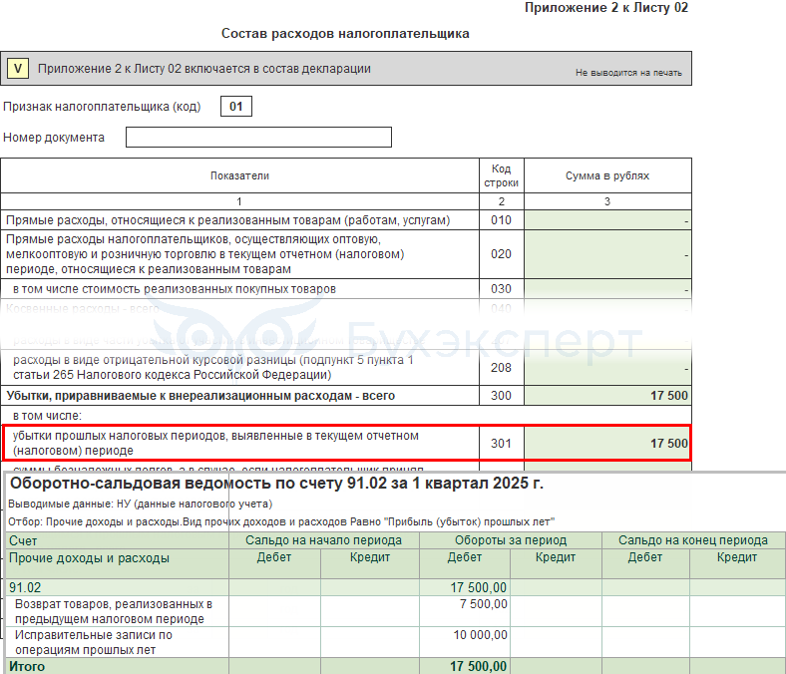Click the 'Выводимые данные: НУ' line

pos(140,504)
